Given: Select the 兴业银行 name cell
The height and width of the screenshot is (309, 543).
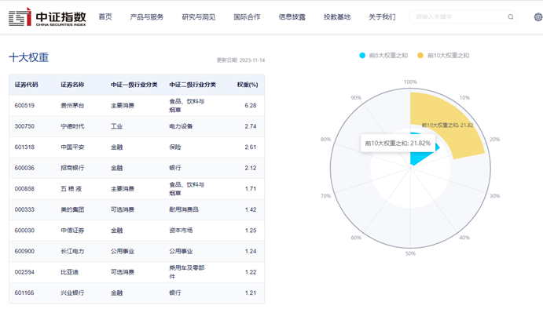Looking at the screenshot, I should click(72, 293).
